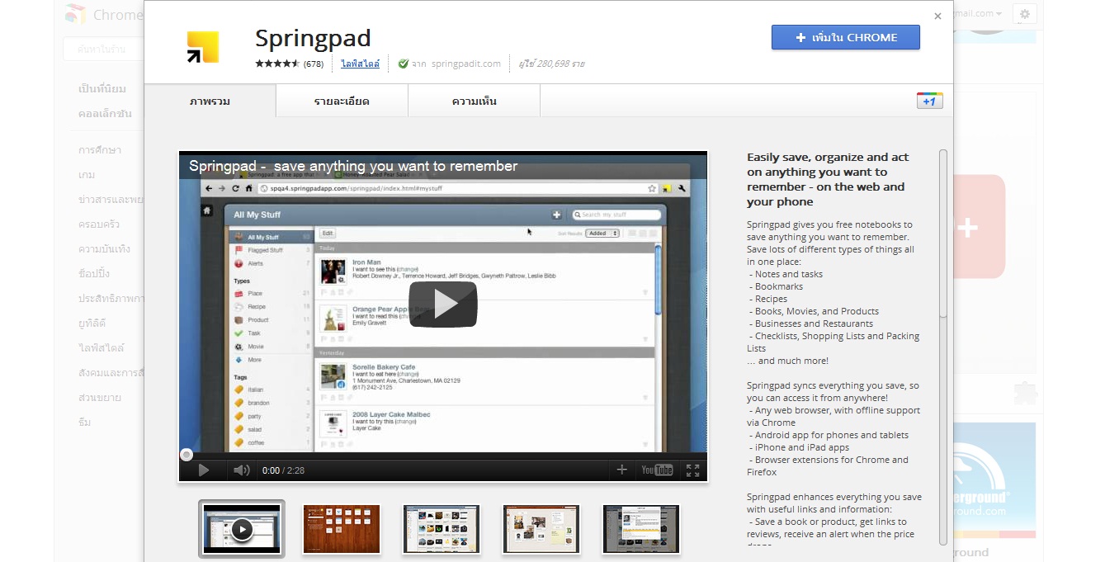The image size is (1105, 562).
Task: Open ยูทิลิตี้ category in background sidebar
Action: (92, 323)
